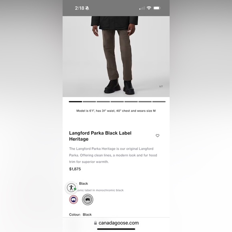Tap the home indicator bar at bottom
This screenshot has height=232, width=232.
(116, 229)
